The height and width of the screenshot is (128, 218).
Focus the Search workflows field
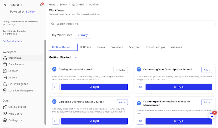click(x=132, y=24)
